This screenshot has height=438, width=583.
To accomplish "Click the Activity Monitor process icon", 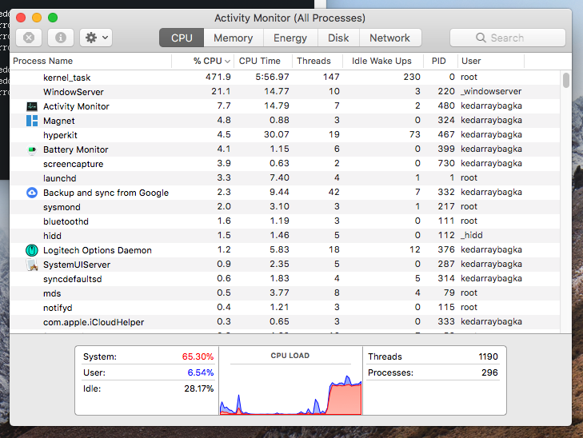I will click(32, 106).
